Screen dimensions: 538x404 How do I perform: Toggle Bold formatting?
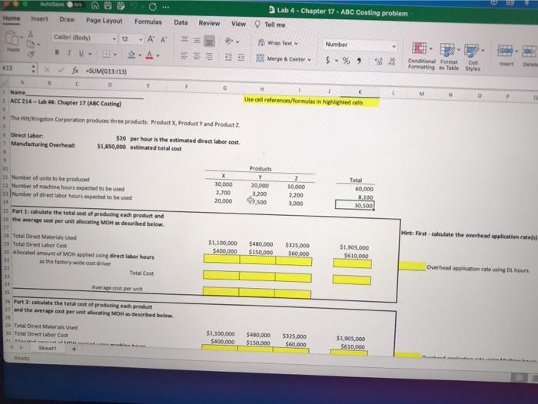(x=57, y=52)
